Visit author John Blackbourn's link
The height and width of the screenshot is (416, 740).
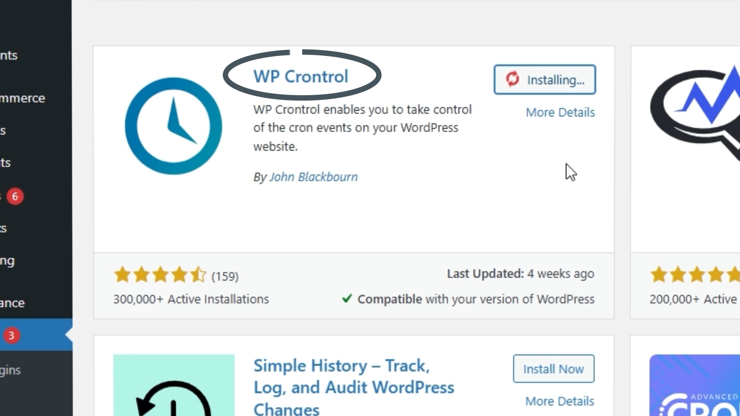(x=313, y=177)
